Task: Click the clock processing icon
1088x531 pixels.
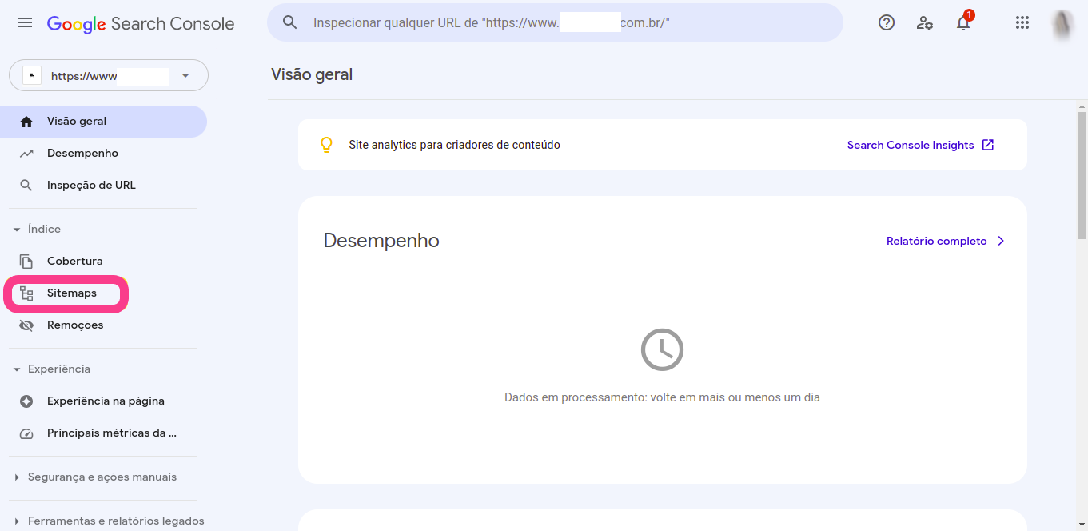Action: click(x=662, y=349)
